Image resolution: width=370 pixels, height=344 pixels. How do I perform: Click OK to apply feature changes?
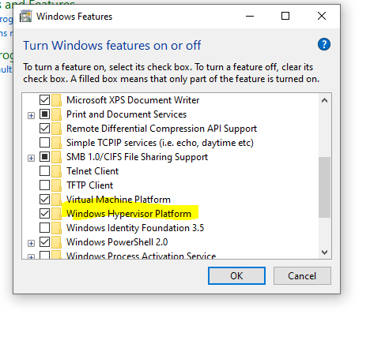tap(236, 276)
